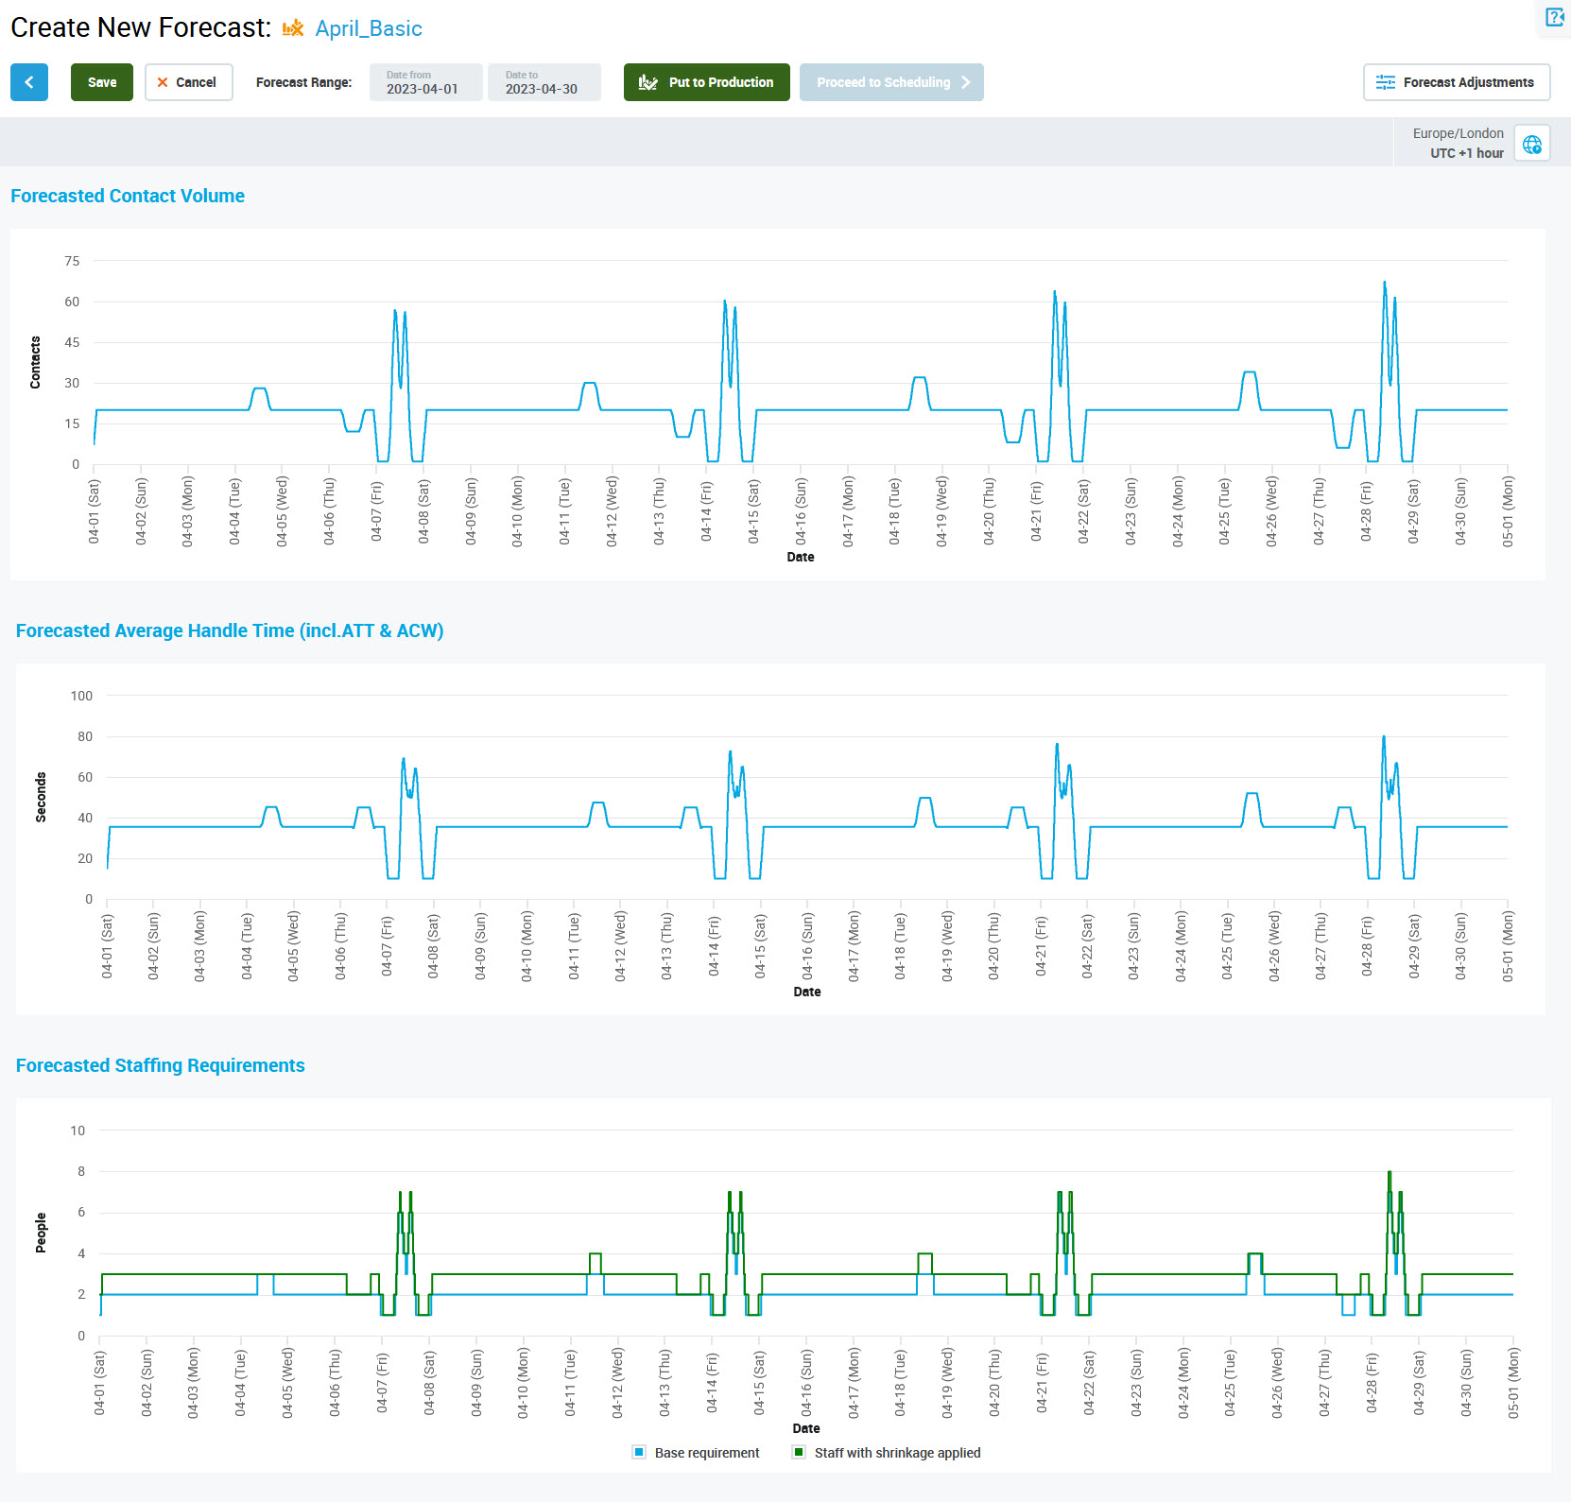This screenshot has height=1502, width=1571.
Task: Click the Forecasted Contact Volume heading
Action: click(x=128, y=196)
